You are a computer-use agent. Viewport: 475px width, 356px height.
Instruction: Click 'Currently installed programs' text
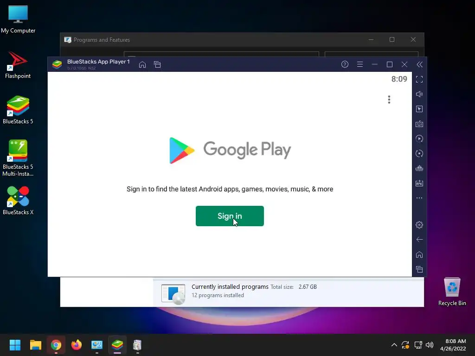click(230, 286)
